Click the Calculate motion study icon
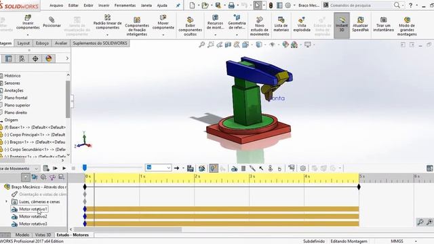The width and height of the screenshot is (434, 244). click(46, 168)
